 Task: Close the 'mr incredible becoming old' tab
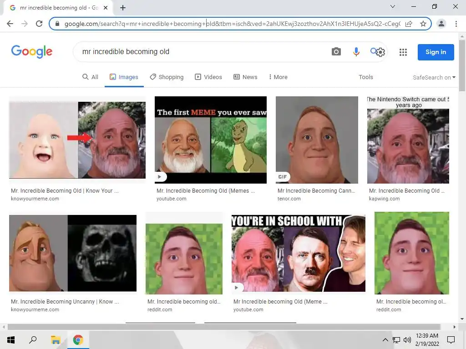[x=106, y=8]
